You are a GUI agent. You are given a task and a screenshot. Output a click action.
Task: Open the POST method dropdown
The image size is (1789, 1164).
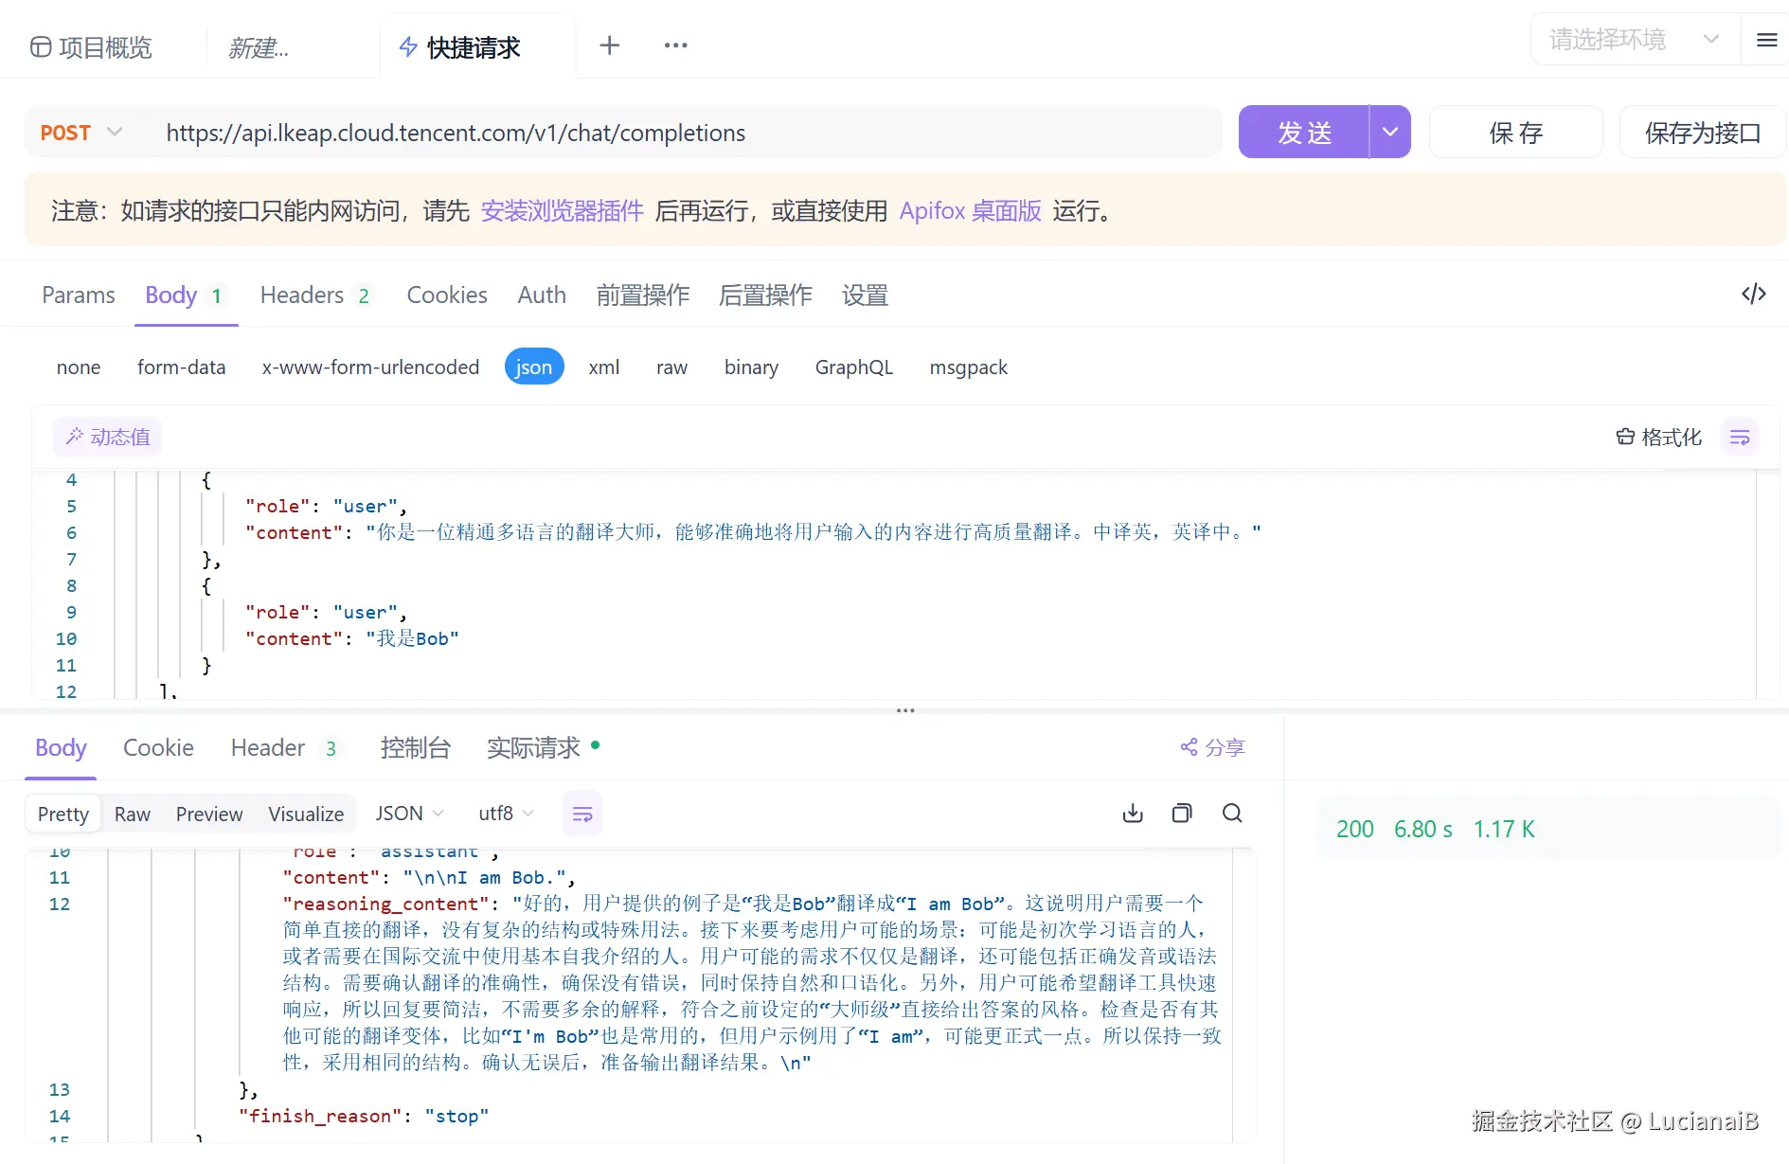pyautogui.click(x=81, y=133)
